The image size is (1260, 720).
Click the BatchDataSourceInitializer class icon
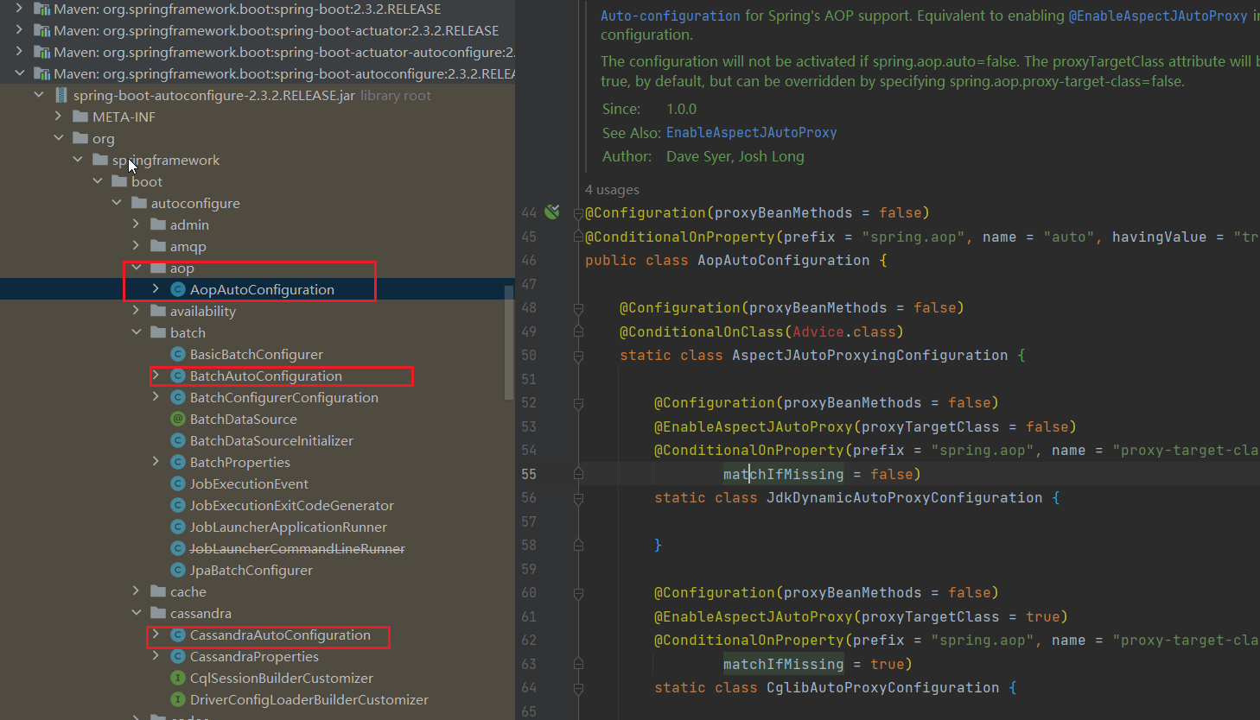pyautogui.click(x=178, y=440)
